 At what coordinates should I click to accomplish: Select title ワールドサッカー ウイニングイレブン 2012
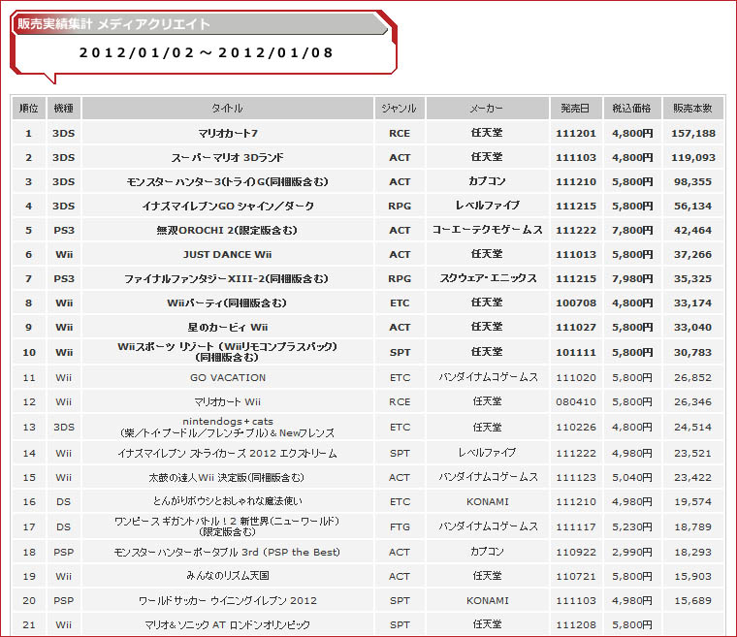tap(228, 601)
